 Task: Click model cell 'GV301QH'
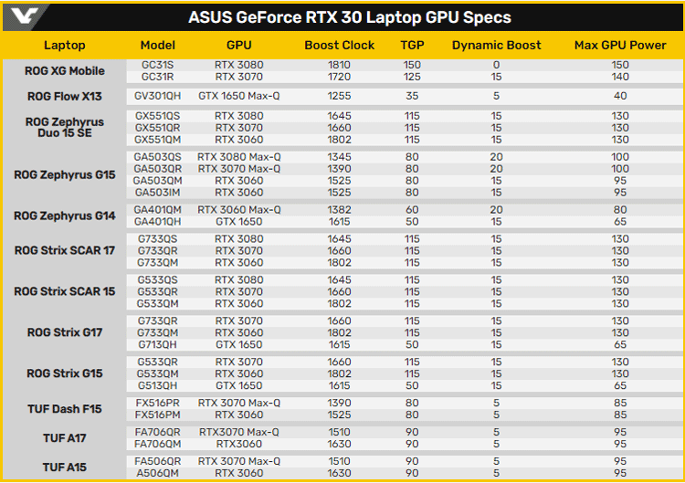tap(158, 96)
